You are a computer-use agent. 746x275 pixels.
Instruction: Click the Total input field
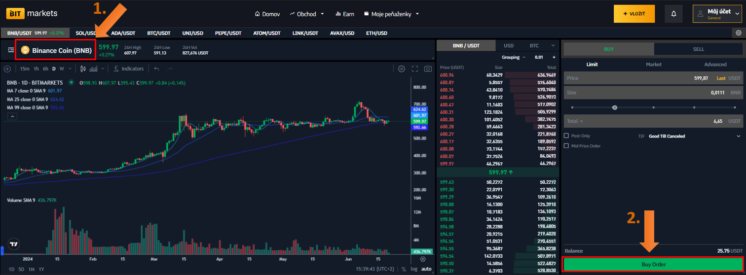coord(653,121)
